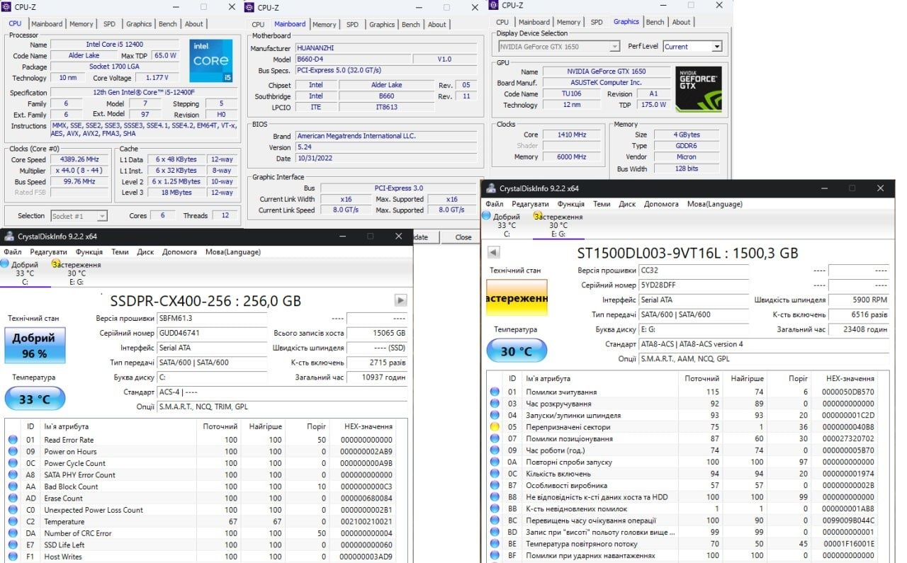Open the Допомога menu in SSD CrystalDiskInfo window

click(x=179, y=252)
